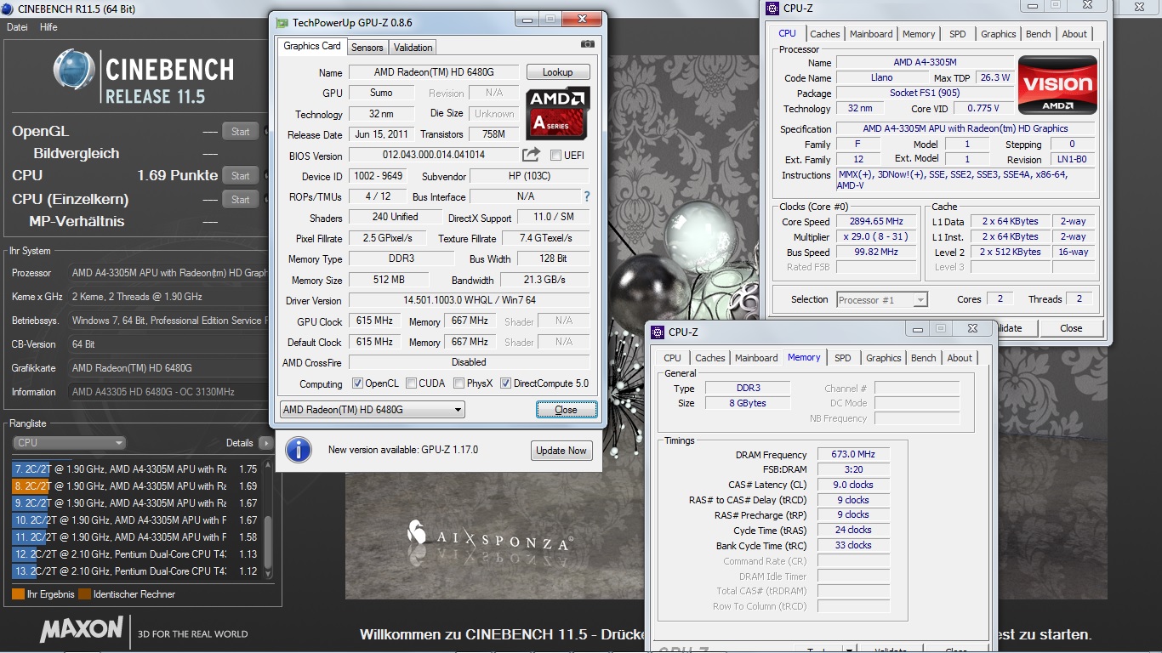Click the GPU Name field AMD Radeon HD 6480G
Screen dimensions: 1162x653
[x=433, y=72]
